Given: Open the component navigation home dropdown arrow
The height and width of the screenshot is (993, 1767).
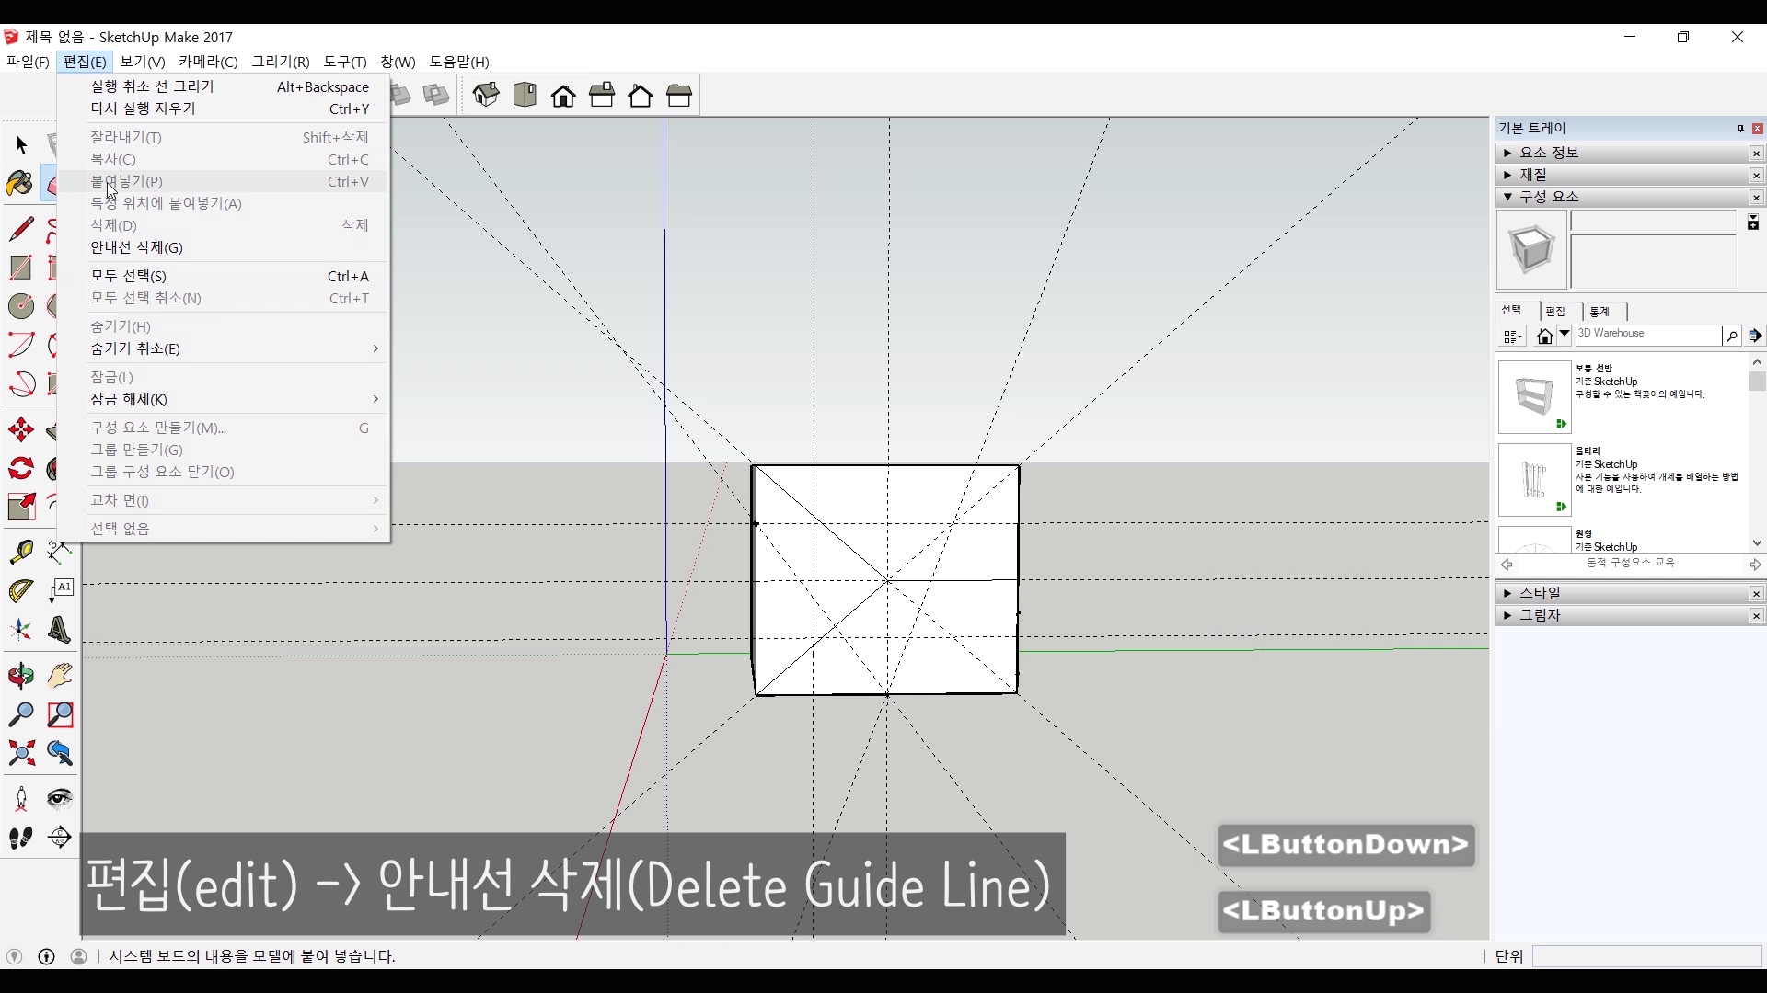Looking at the screenshot, I should 1565,336.
